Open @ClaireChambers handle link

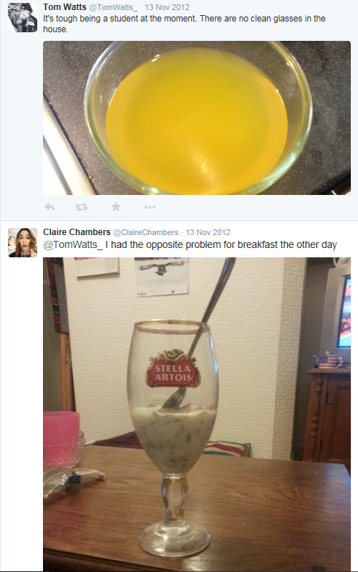click(x=145, y=232)
